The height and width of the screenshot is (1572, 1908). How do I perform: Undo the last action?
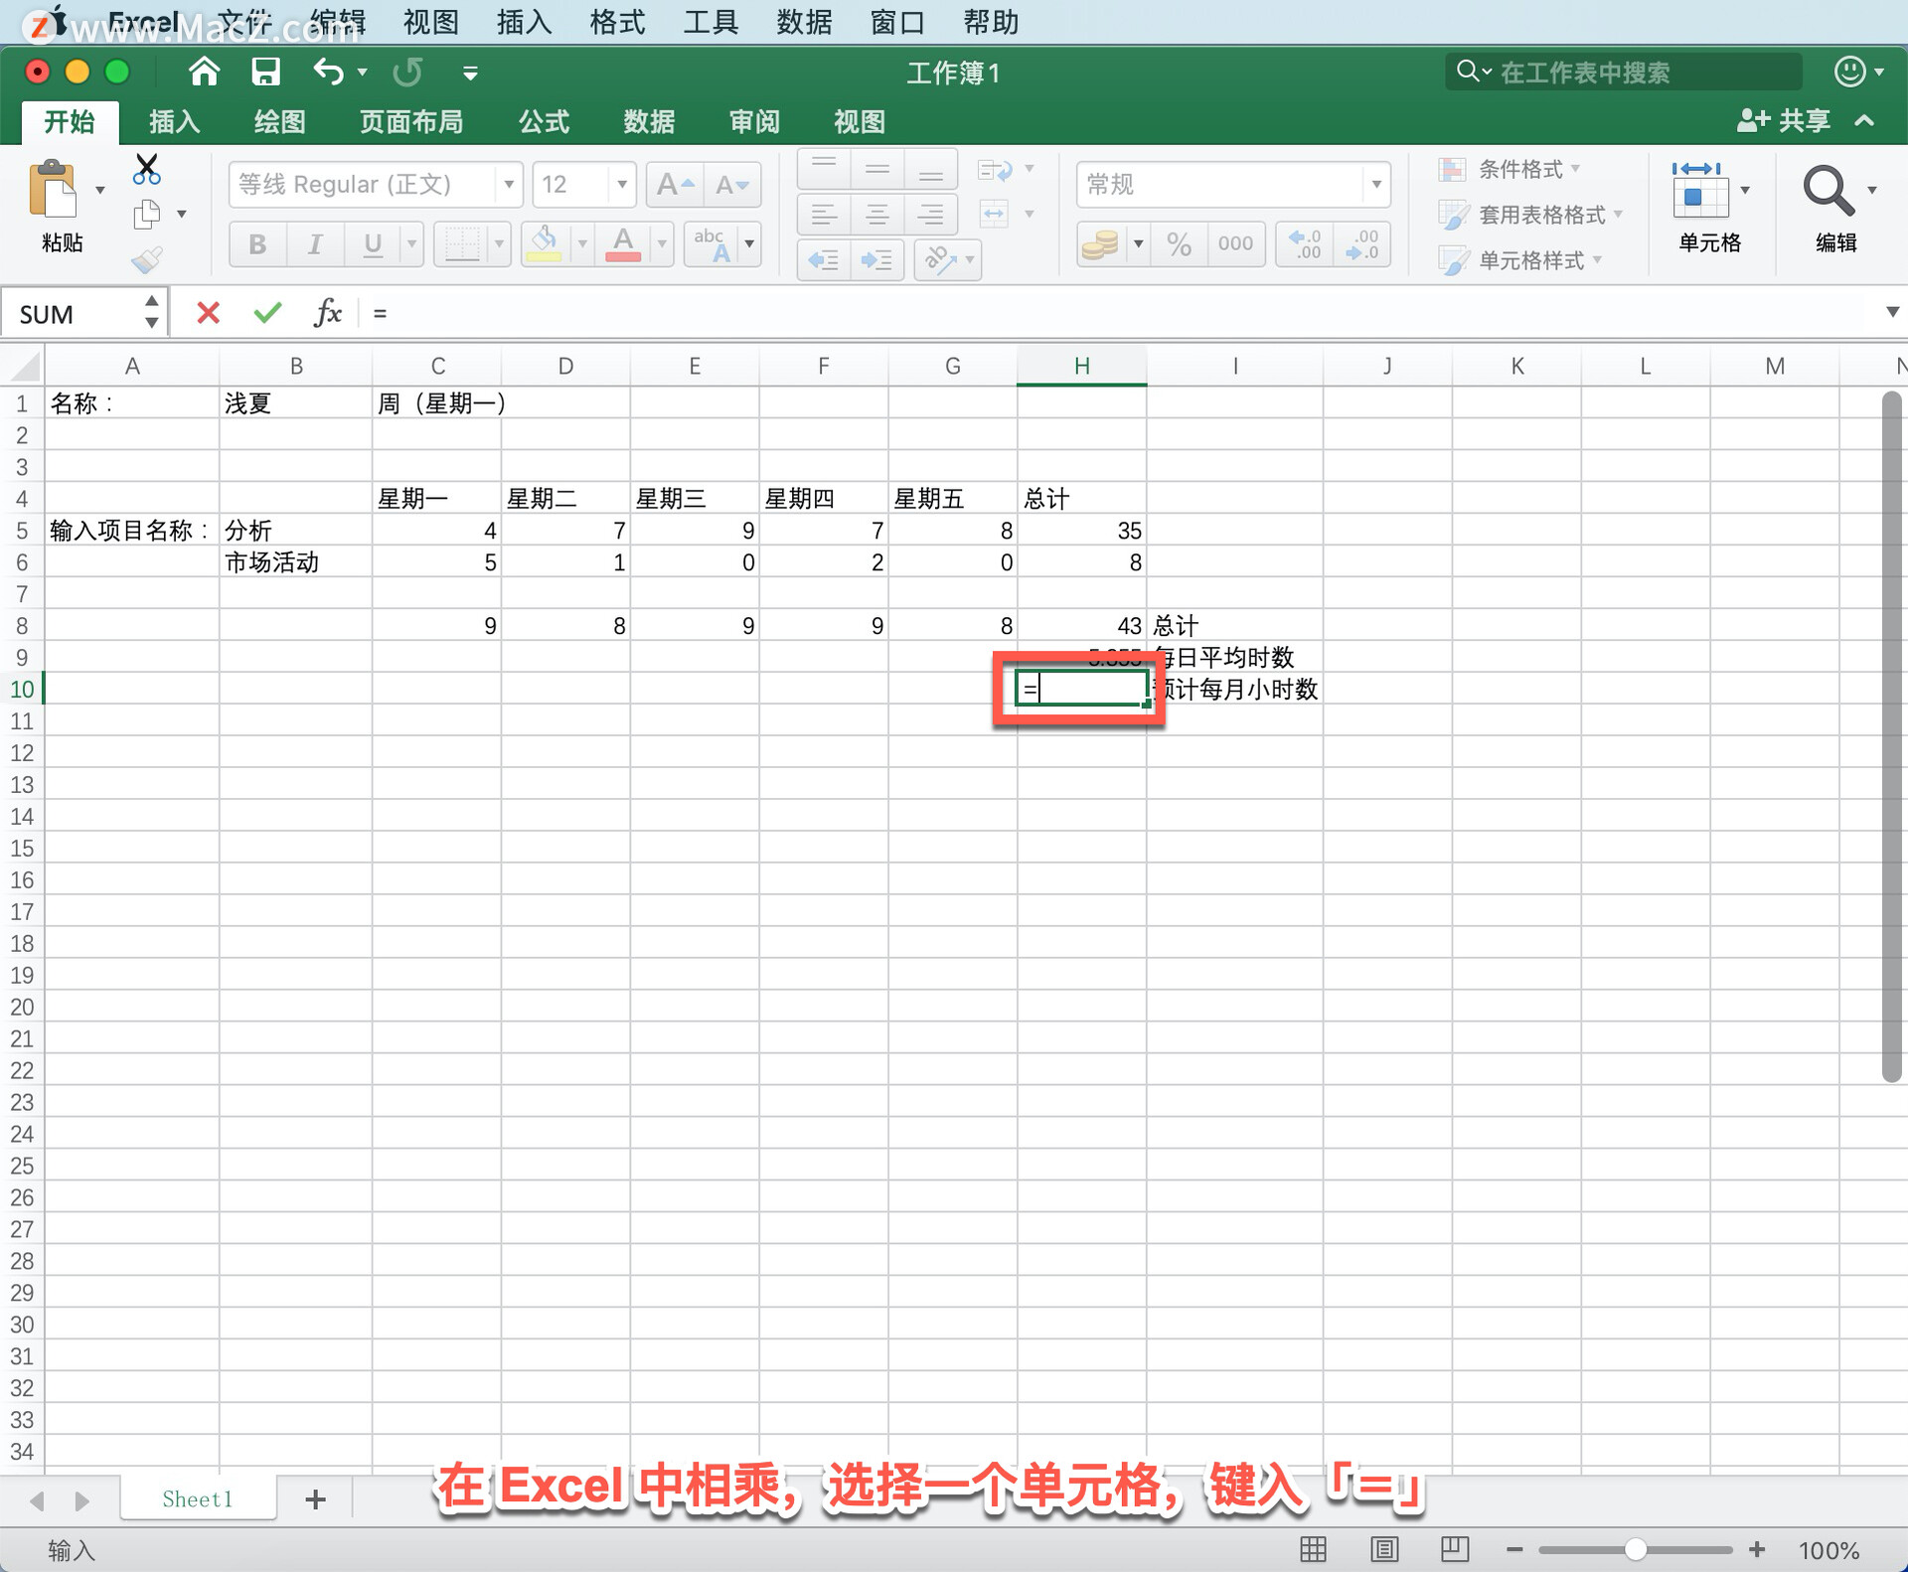[329, 72]
